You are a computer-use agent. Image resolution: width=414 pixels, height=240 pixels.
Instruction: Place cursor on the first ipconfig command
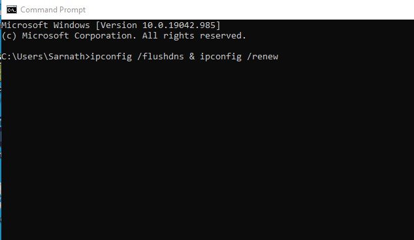[x=111, y=57]
